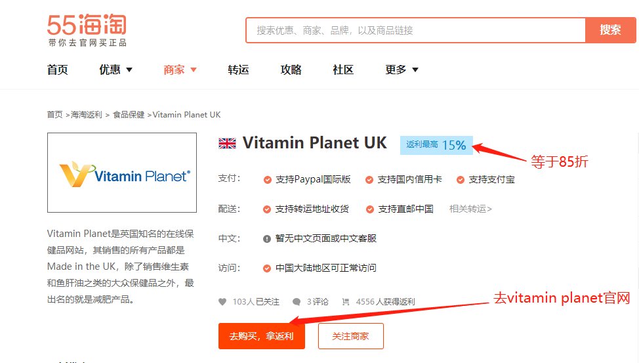Click the 配送: row label
The height and width of the screenshot is (363, 639).
[230, 209]
